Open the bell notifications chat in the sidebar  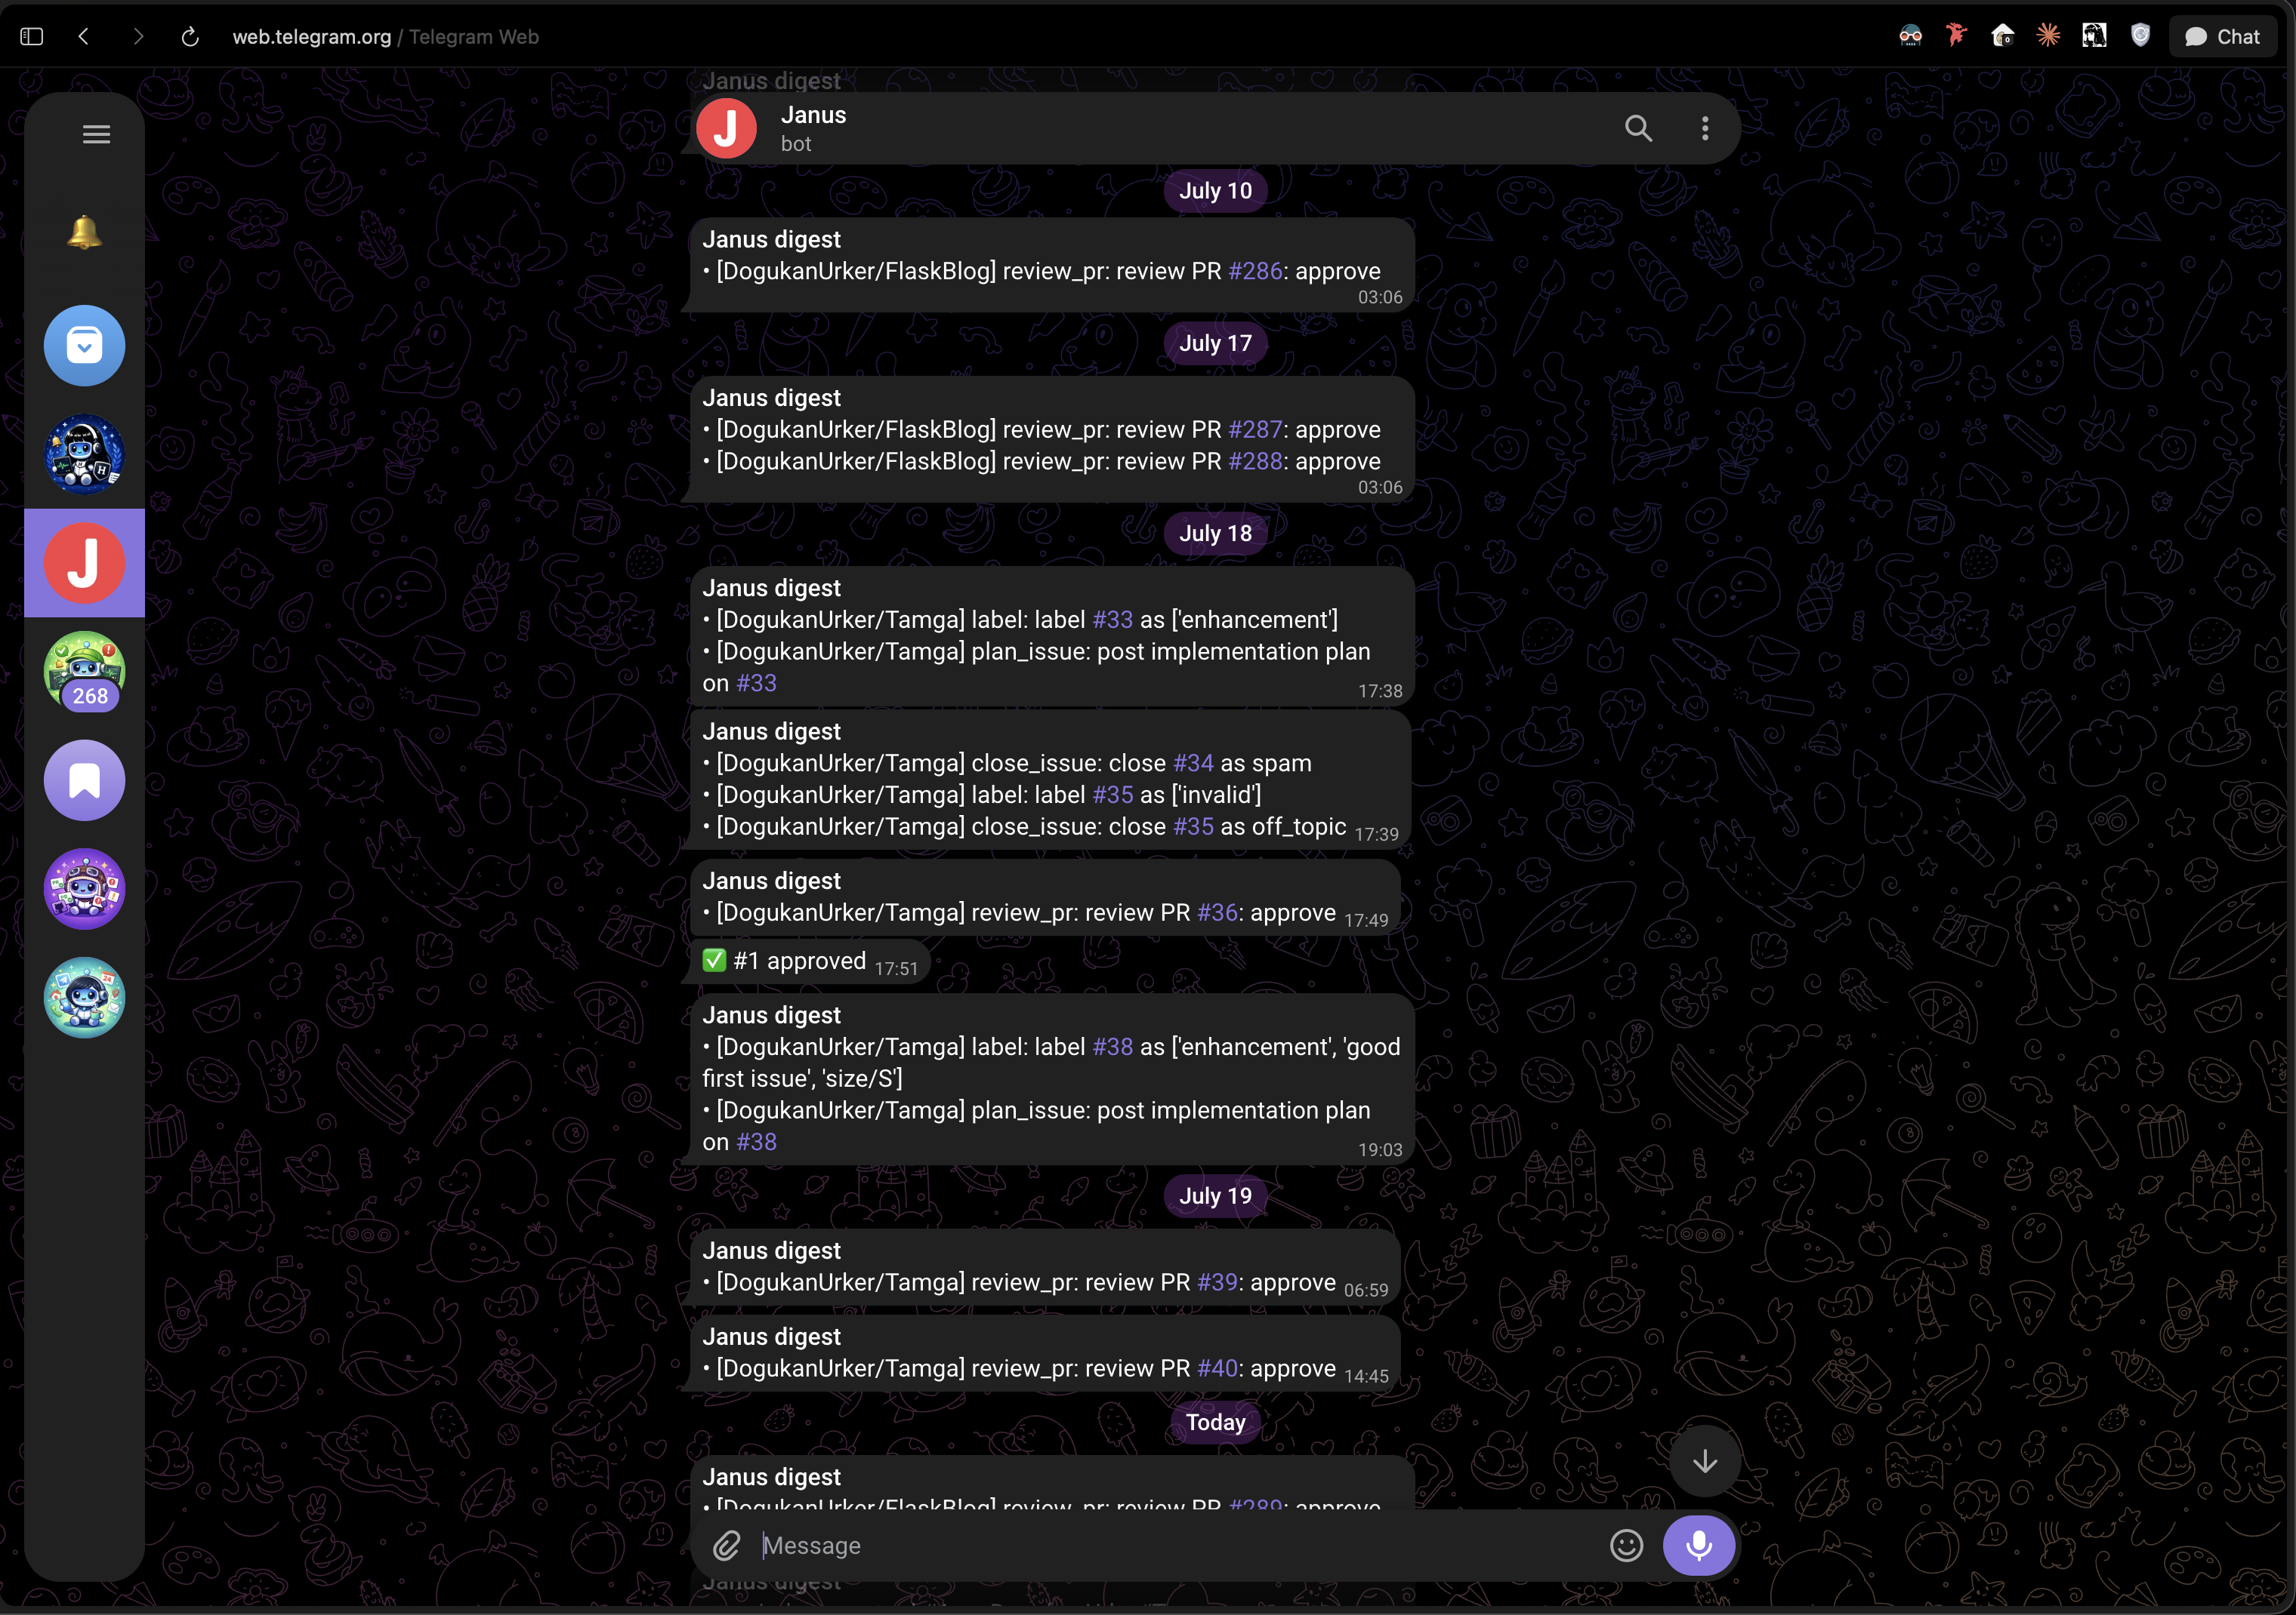click(x=85, y=233)
